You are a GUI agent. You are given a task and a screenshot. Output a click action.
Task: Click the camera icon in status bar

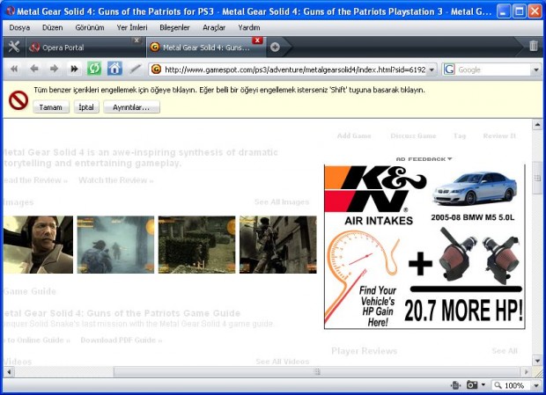(472, 385)
